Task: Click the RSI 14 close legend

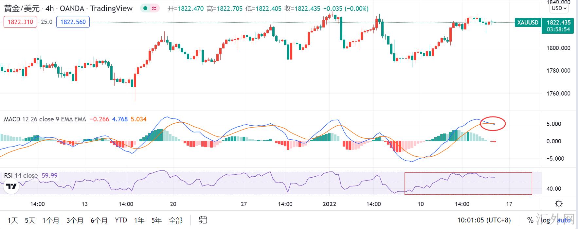Action: tap(21, 176)
